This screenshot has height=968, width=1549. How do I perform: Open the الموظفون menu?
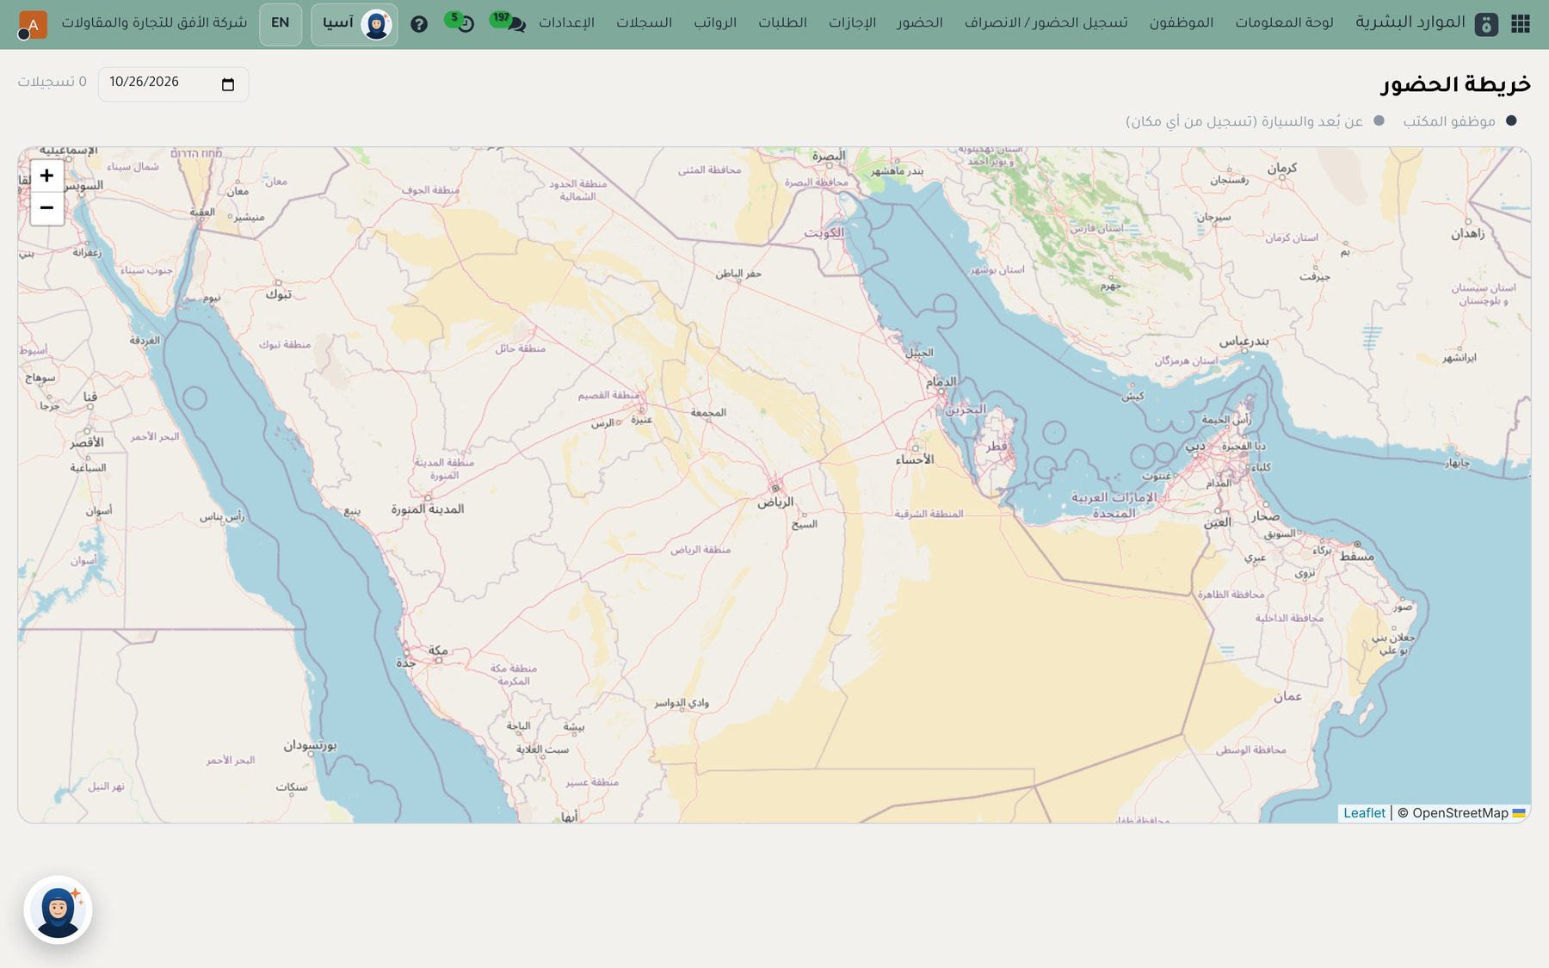(x=1182, y=22)
